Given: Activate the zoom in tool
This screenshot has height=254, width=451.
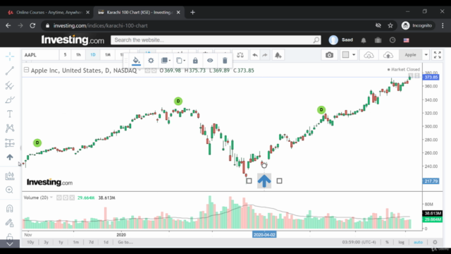Looking at the screenshot, I should (10, 190).
